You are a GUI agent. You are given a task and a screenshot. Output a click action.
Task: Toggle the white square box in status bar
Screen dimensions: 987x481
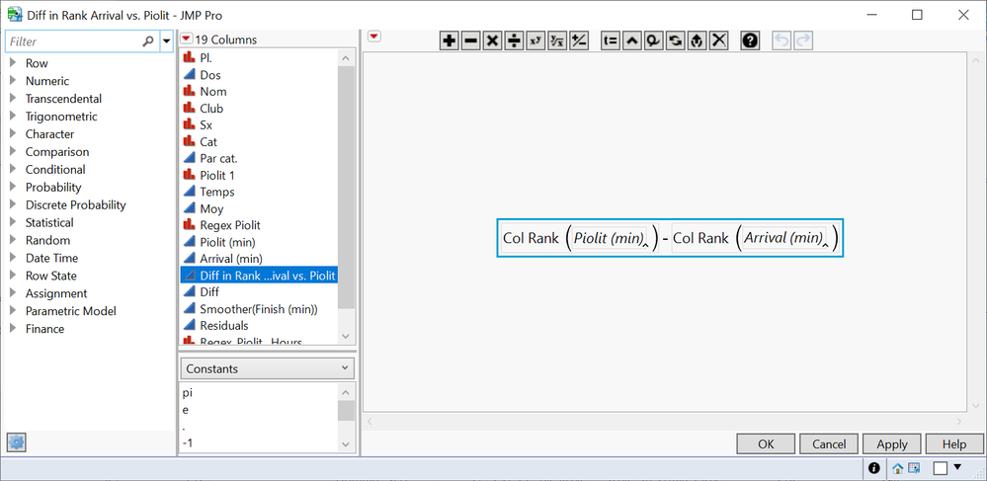tap(941, 468)
